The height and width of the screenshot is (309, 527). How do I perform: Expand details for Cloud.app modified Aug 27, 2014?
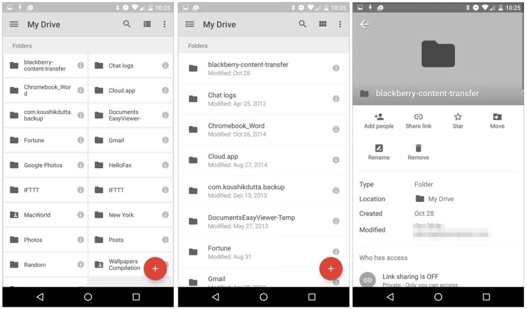click(336, 160)
